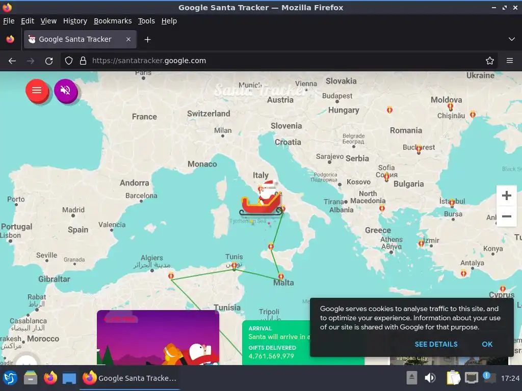522x391 pixels.
Task: Open the File menu
Action: (9, 21)
